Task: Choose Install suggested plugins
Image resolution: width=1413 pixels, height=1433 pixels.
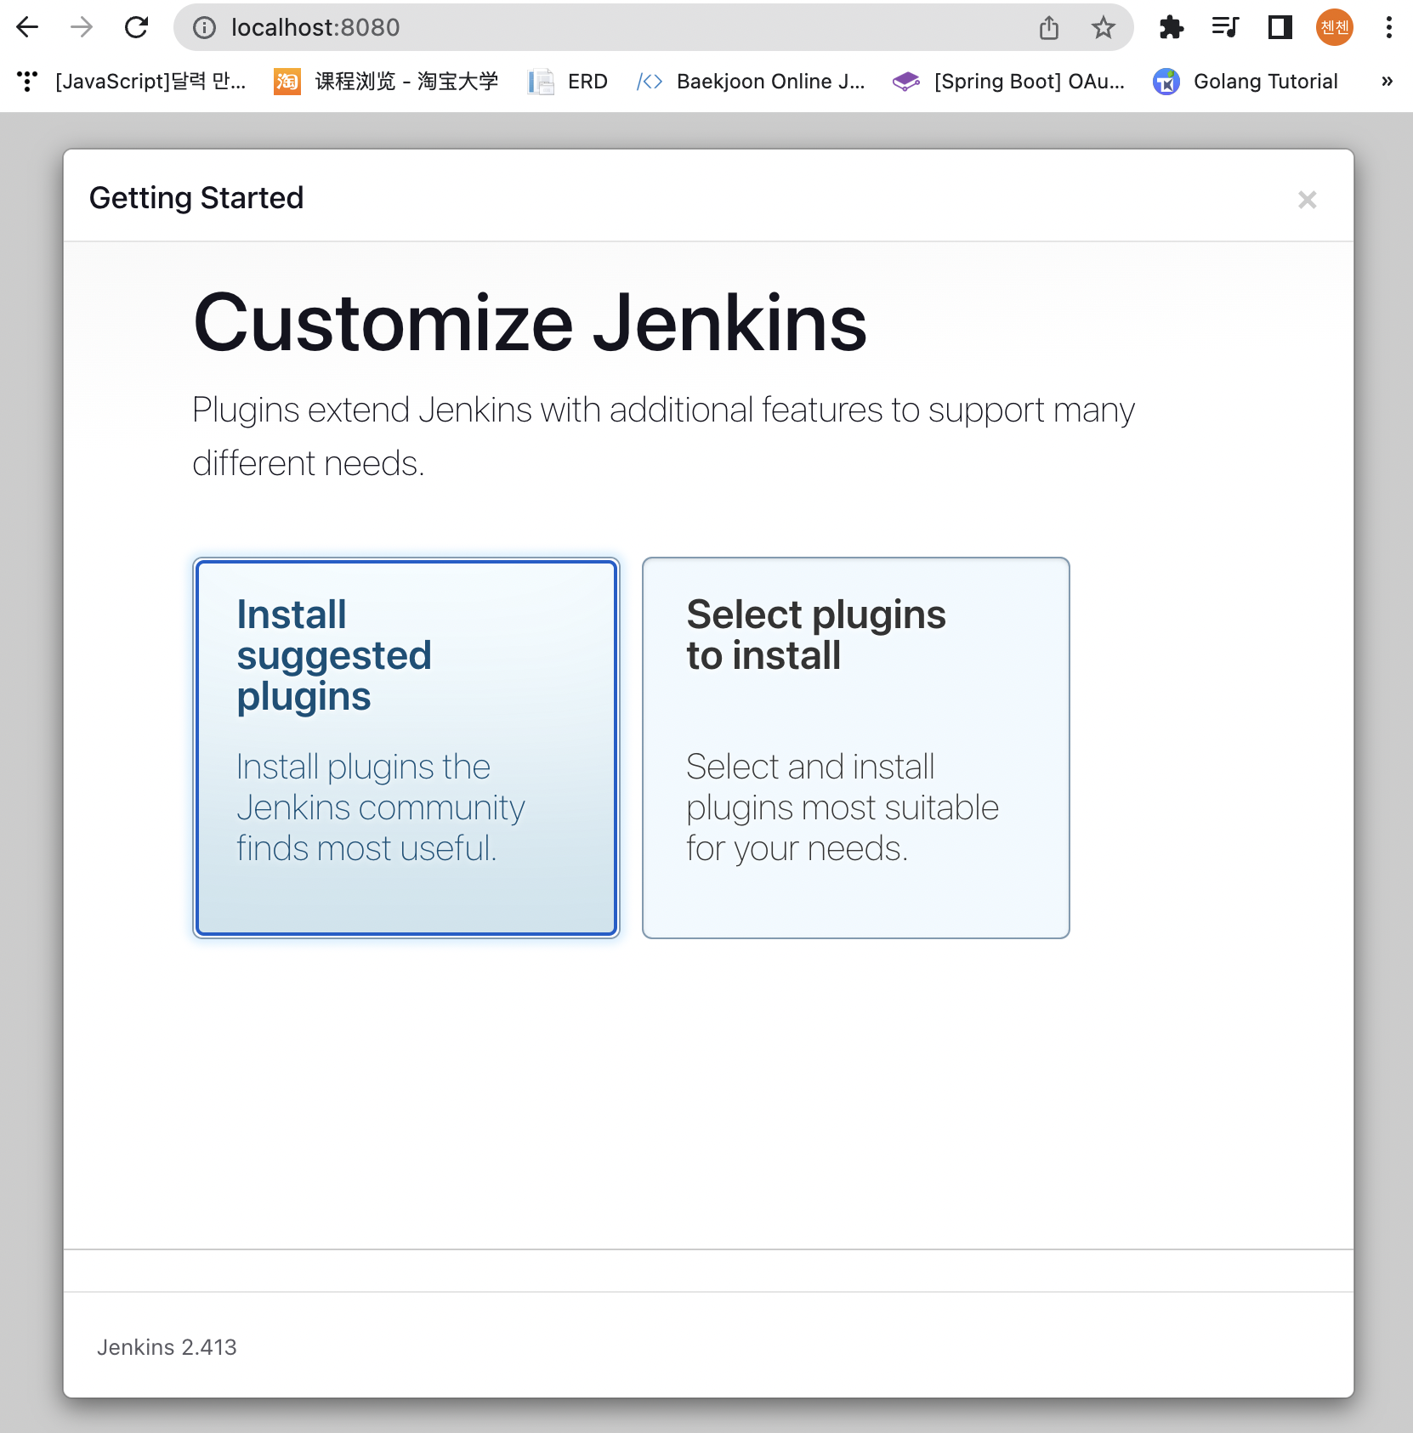Action: (x=406, y=748)
